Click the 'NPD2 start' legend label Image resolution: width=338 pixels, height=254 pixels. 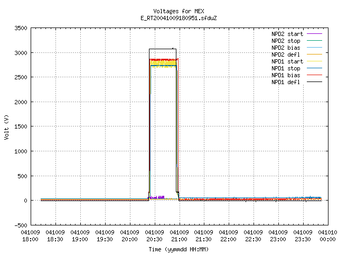point(287,34)
